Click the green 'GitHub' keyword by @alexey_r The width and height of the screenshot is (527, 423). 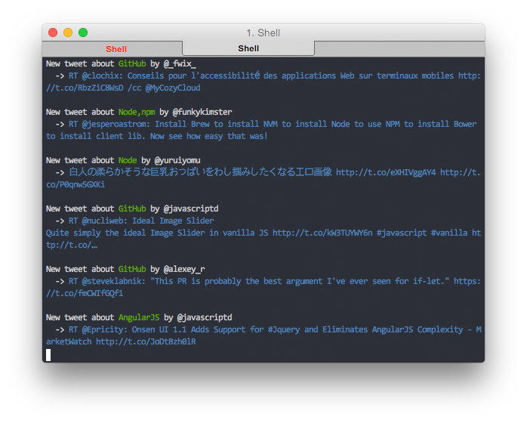(132, 270)
